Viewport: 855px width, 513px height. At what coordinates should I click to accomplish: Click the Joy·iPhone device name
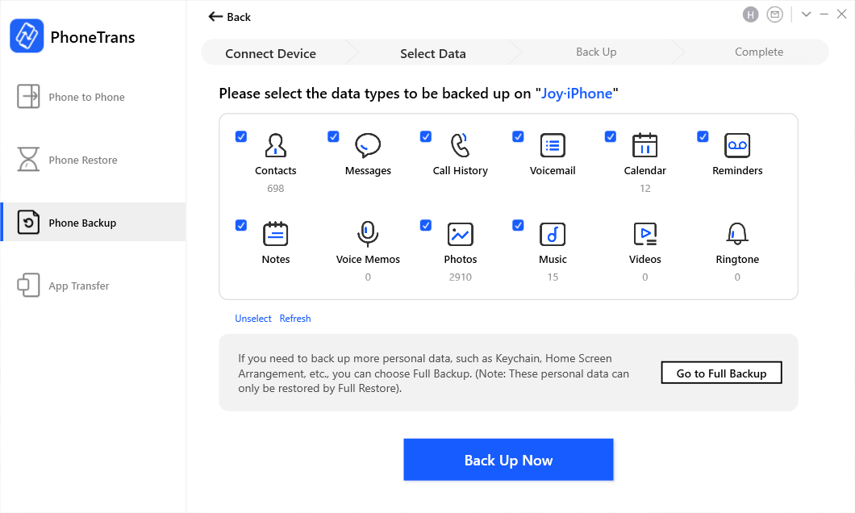[x=577, y=94]
